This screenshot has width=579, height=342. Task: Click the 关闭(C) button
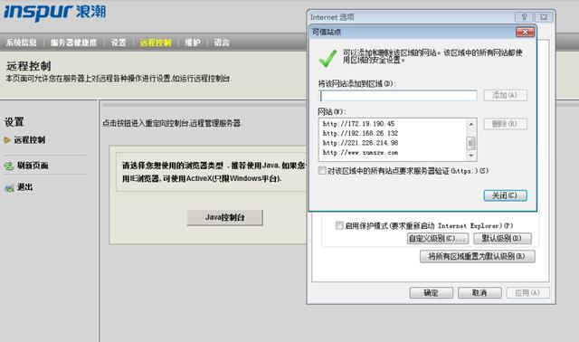coord(505,195)
